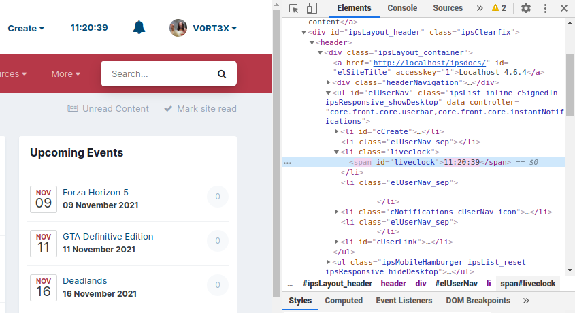Click in the Search input field

[160, 74]
